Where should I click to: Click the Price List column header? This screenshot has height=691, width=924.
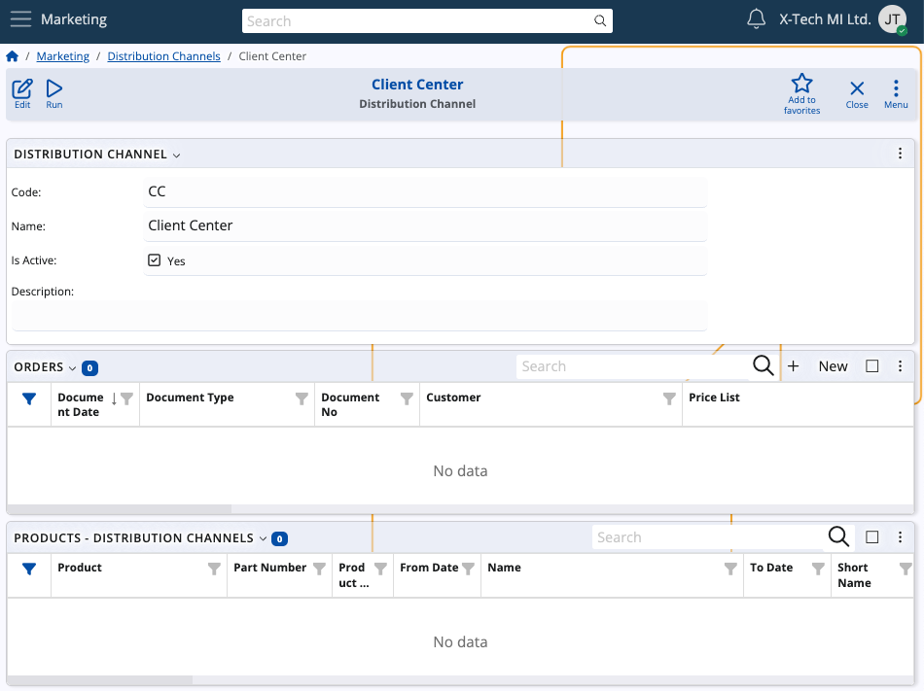pos(714,397)
